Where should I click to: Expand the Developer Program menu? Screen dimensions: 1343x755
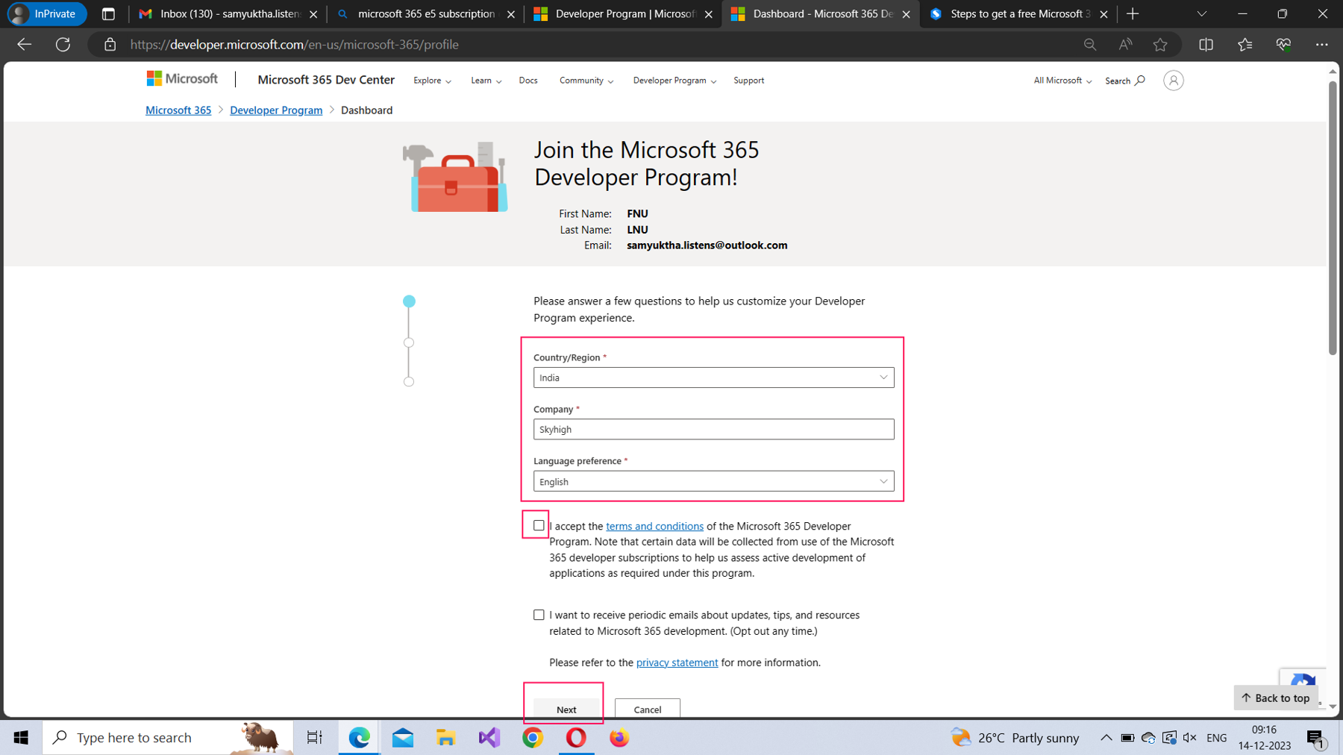[674, 81]
